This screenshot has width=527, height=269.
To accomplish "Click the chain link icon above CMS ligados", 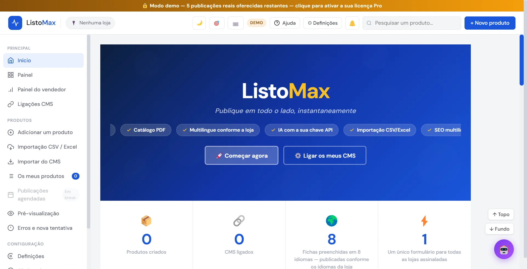I will pyautogui.click(x=239, y=221).
